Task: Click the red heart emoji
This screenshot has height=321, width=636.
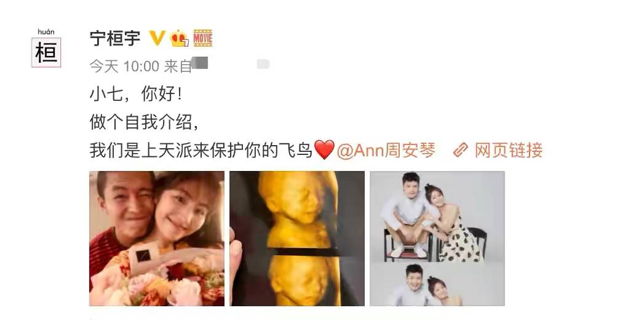Action: pyautogui.click(x=325, y=150)
